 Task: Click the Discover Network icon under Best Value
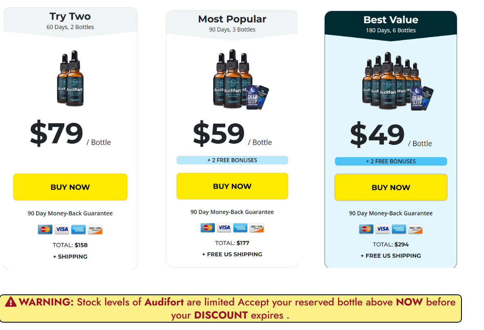point(415,229)
